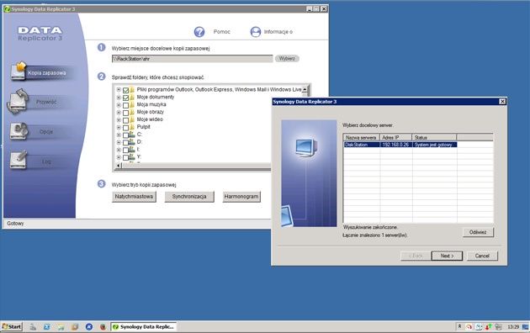The image size is (530, 333).
Task: Click the folder icon of Pulpit
Action: 132,127
